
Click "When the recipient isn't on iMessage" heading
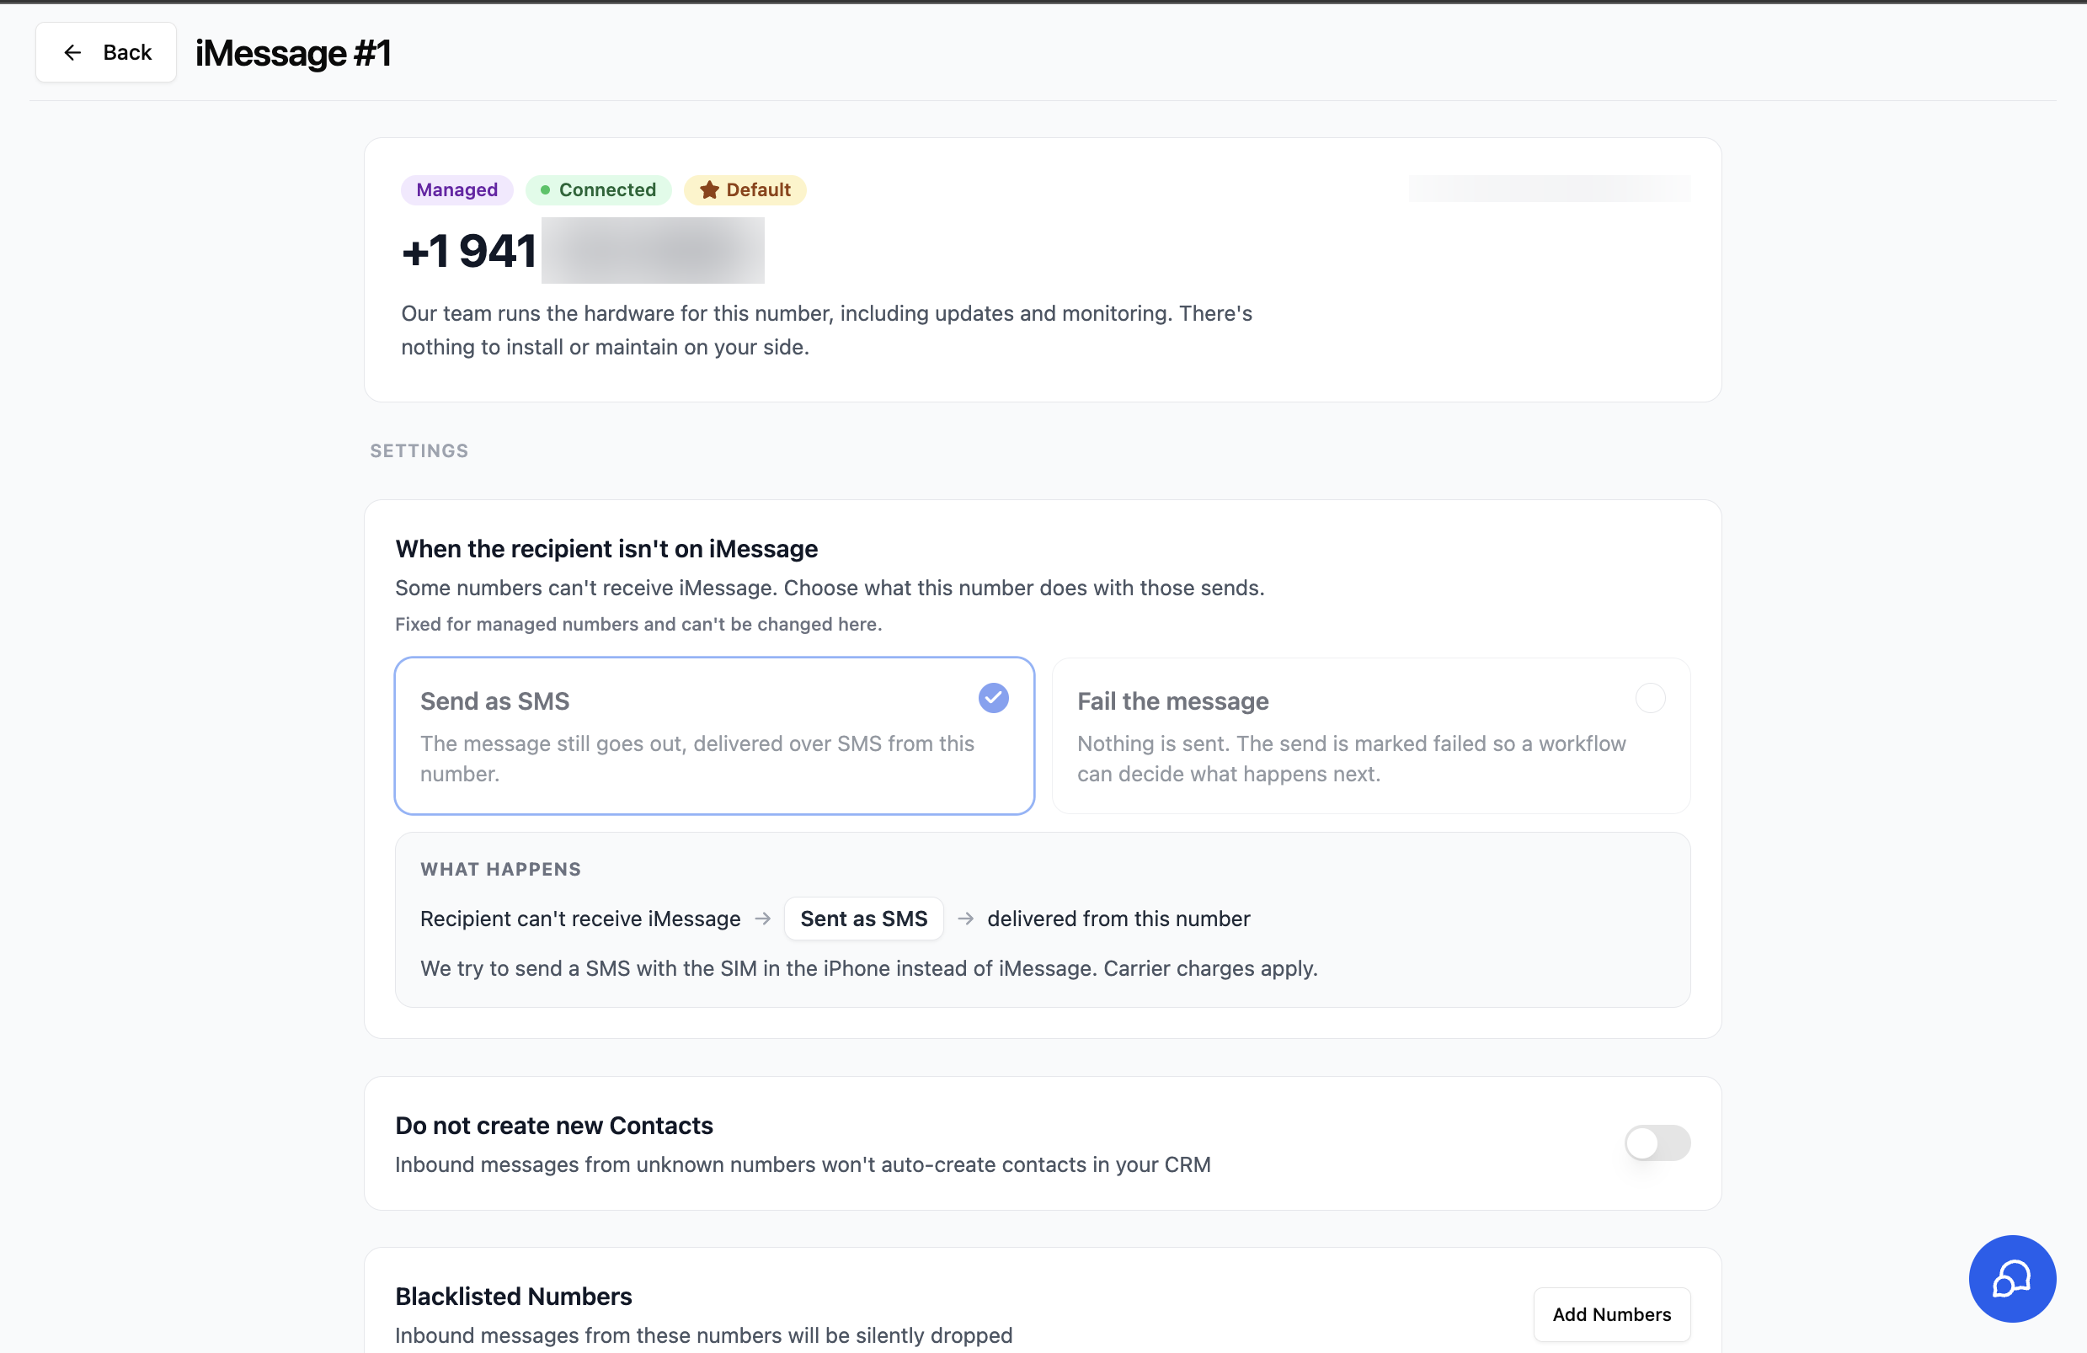(x=606, y=549)
